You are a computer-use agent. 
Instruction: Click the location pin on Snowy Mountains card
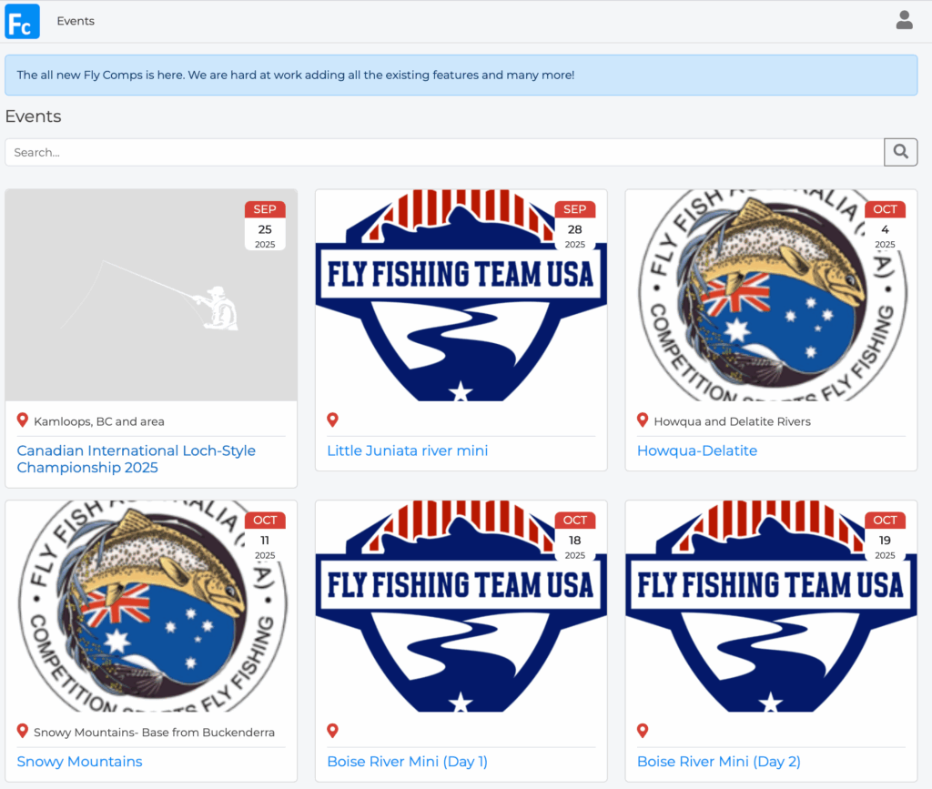23,731
